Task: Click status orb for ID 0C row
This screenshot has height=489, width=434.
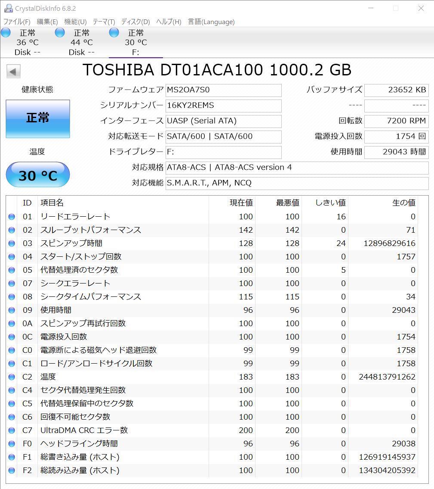Action: pos(12,337)
